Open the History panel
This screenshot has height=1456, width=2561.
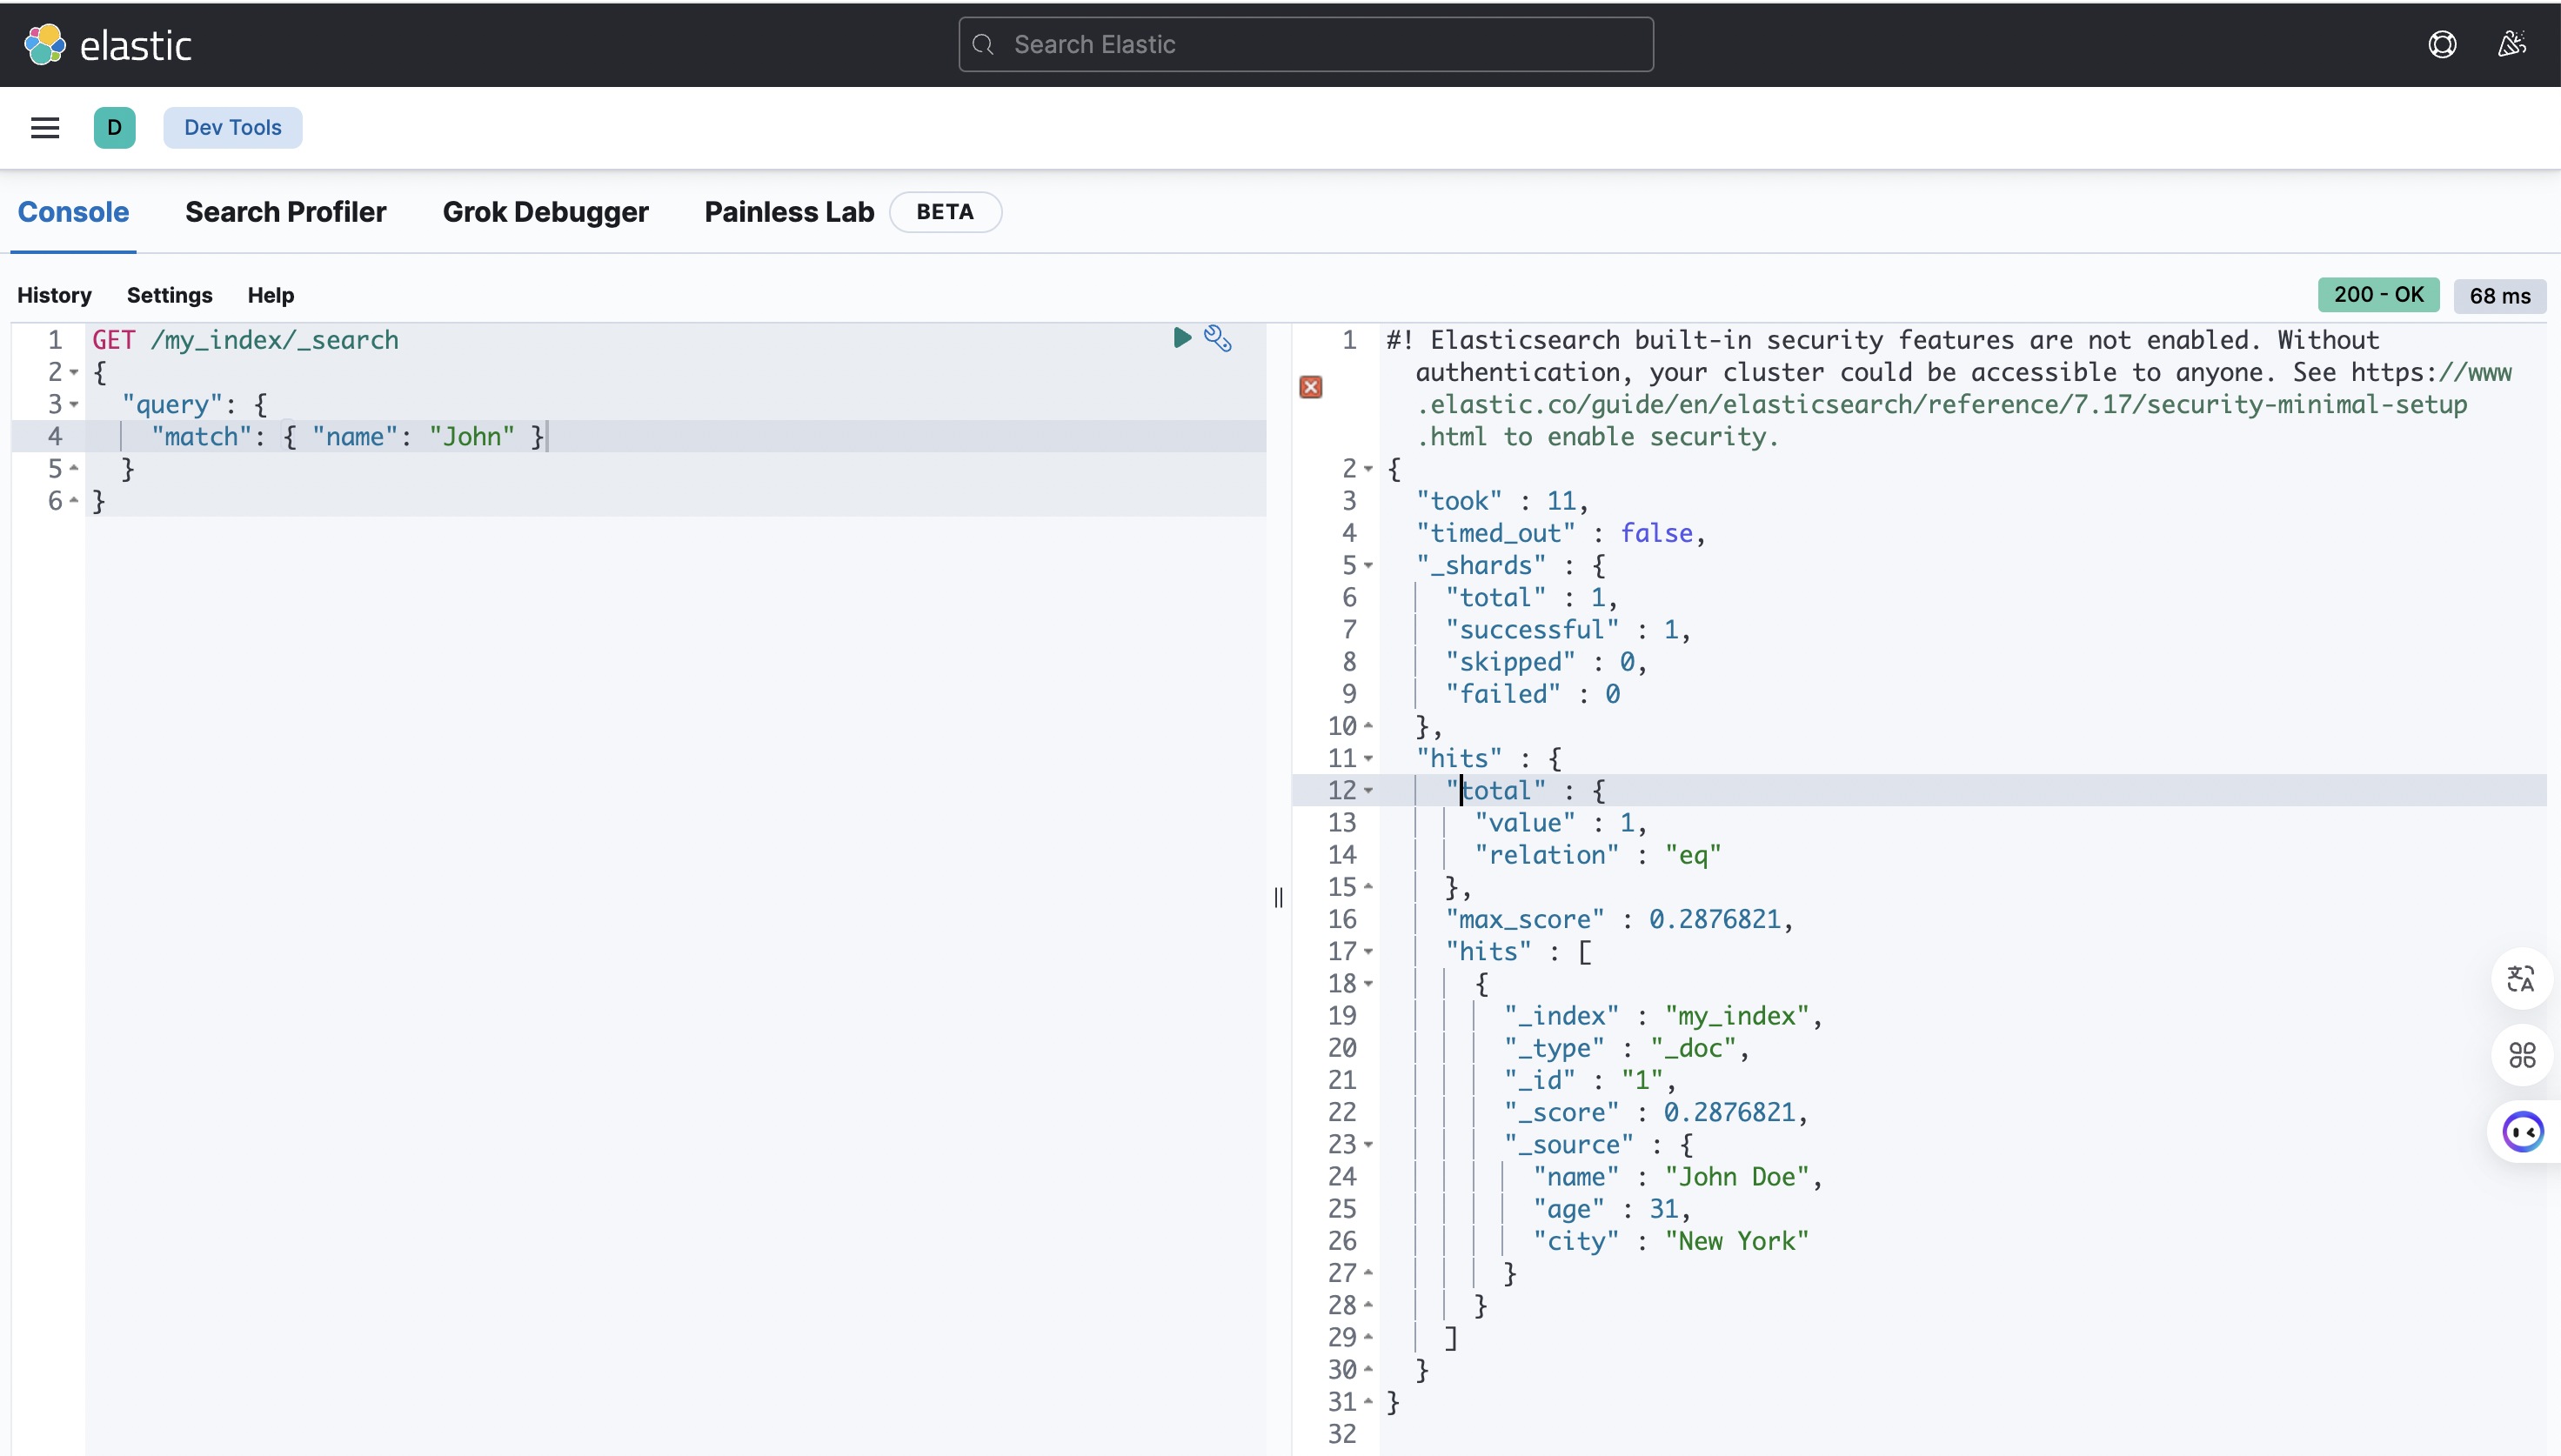[54, 295]
